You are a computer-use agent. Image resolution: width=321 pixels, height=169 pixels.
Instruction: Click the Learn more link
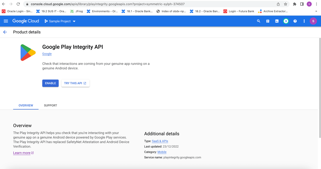(22, 153)
